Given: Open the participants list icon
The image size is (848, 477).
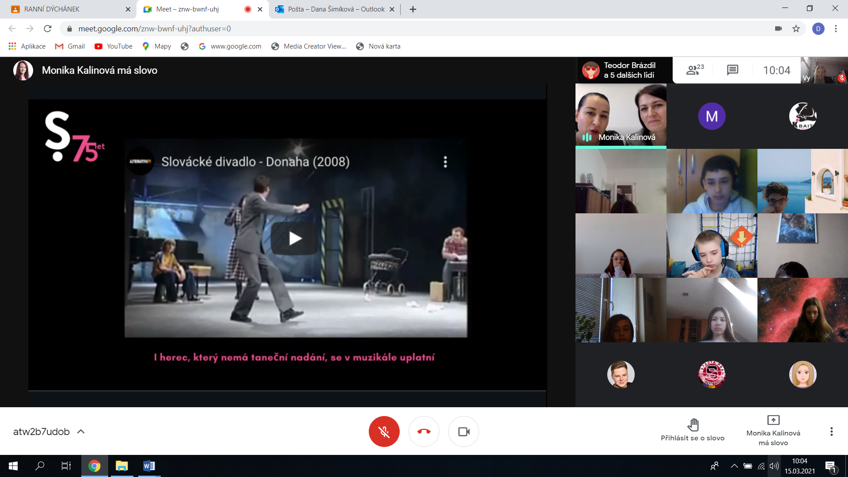Looking at the screenshot, I should pos(695,70).
